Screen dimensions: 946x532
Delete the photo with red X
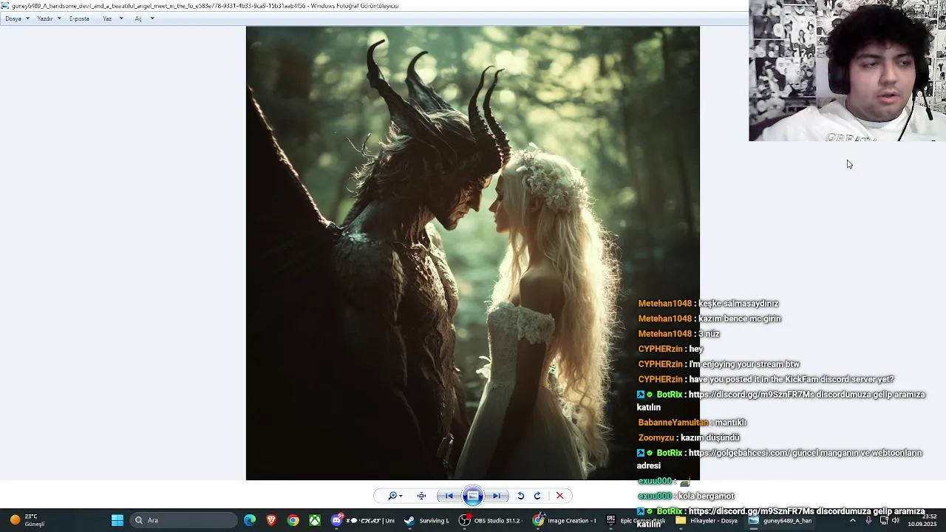[x=559, y=496]
